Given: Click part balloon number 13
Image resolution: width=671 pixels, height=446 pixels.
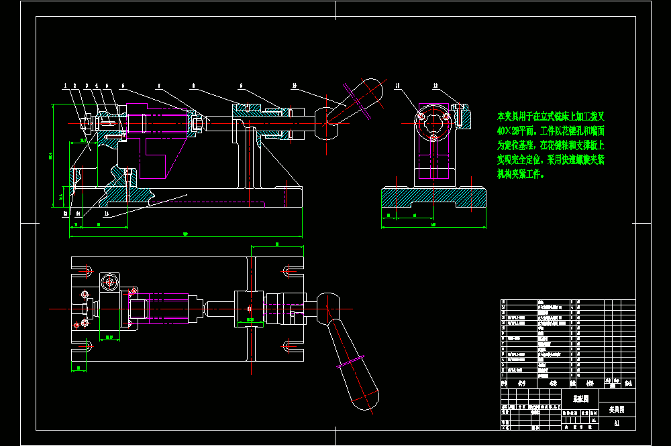Looking at the screenshot, I should pos(66,213).
